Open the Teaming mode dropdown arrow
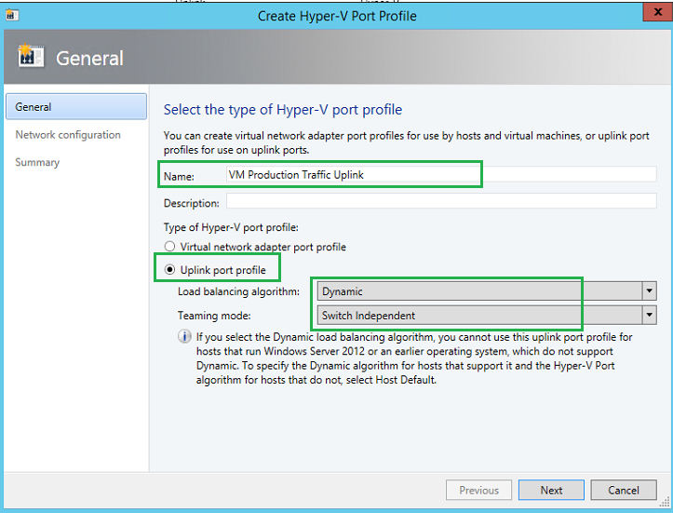The width and height of the screenshot is (673, 513). [650, 315]
